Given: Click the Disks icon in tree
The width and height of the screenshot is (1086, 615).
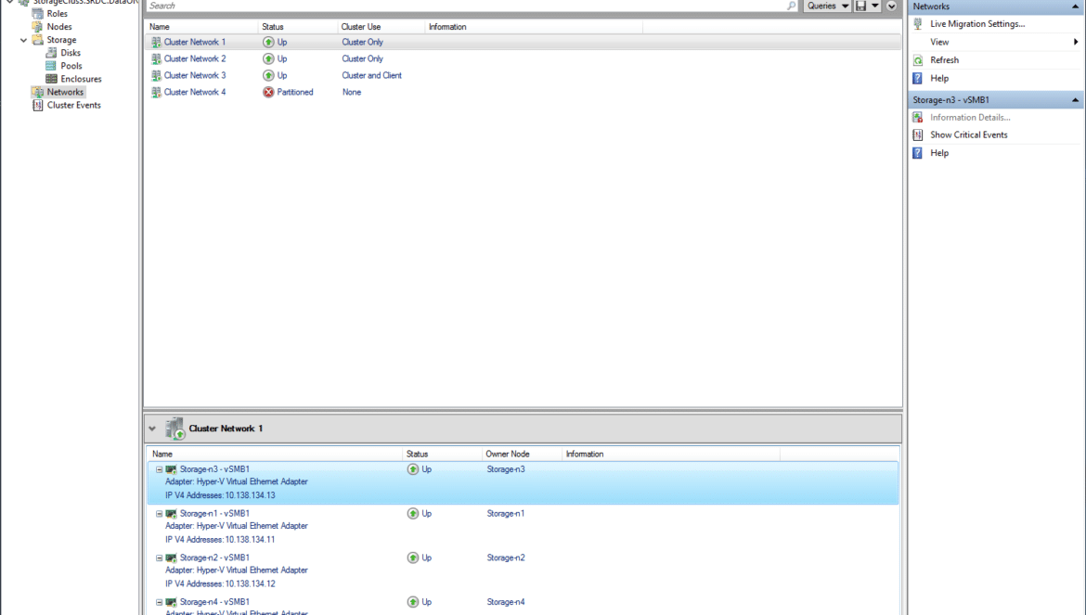Looking at the screenshot, I should 51,53.
